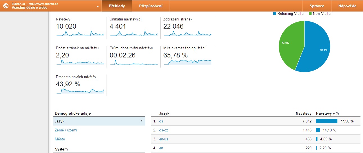Switch to the Přehledy tab
The height and width of the screenshot is (153, 363).
pos(117,6)
